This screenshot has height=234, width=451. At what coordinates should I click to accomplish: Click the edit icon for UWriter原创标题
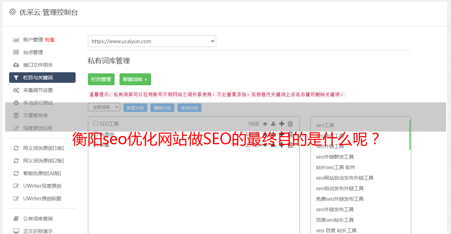pos(16,199)
